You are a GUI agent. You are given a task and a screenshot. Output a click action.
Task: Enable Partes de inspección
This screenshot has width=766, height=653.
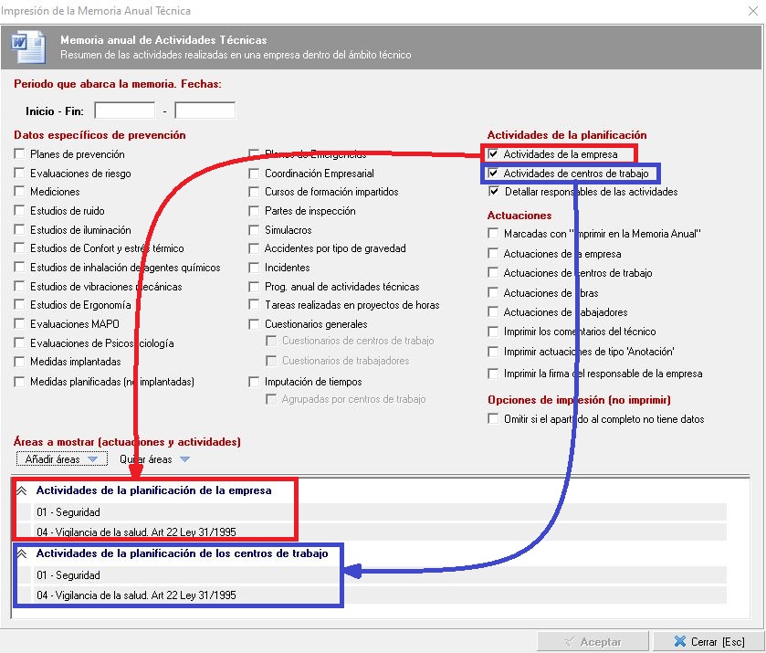tap(254, 211)
